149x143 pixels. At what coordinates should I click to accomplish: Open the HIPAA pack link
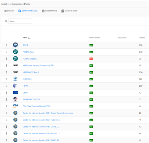coord(26,86)
